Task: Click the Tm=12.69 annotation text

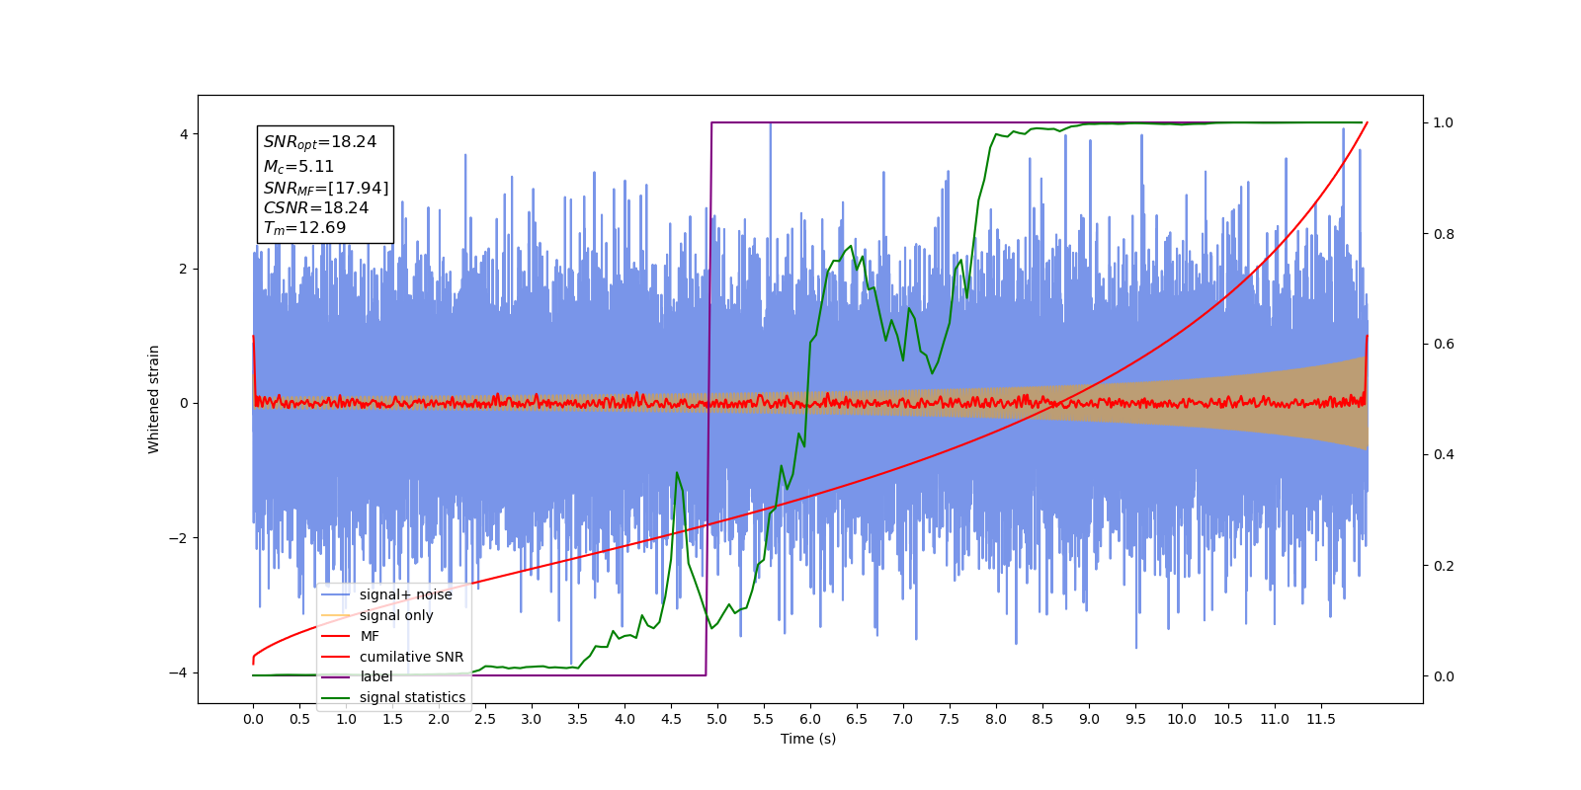Action: coord(304,228)
